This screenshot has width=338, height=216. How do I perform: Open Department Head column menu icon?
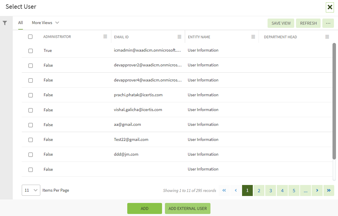tap(327, 37)
